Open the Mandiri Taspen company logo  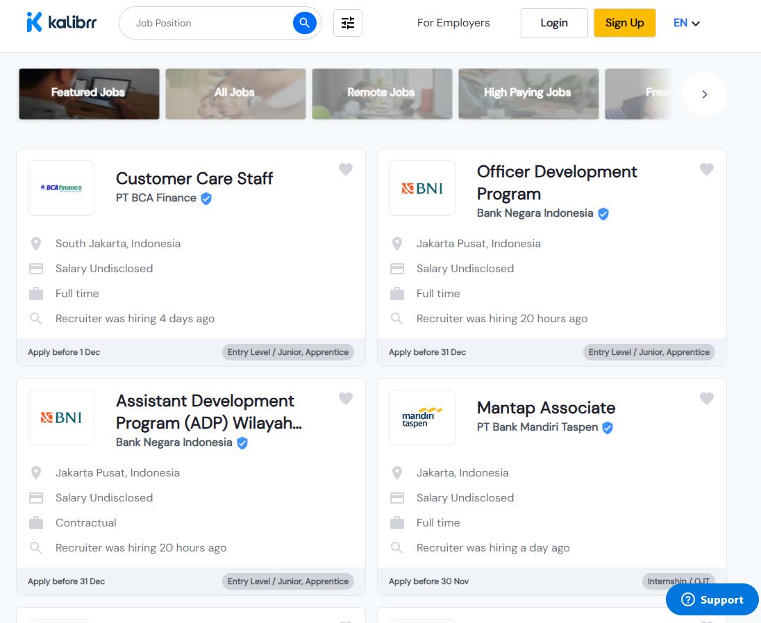(422, 417)
